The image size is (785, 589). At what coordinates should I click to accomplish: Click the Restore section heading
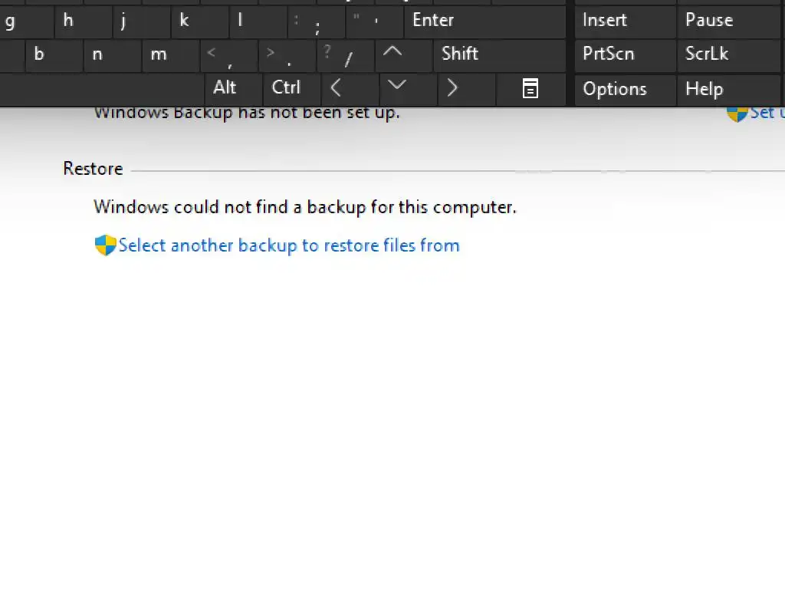[93, 169]
